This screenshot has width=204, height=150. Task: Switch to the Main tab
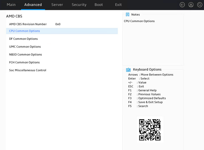[11, 5]
